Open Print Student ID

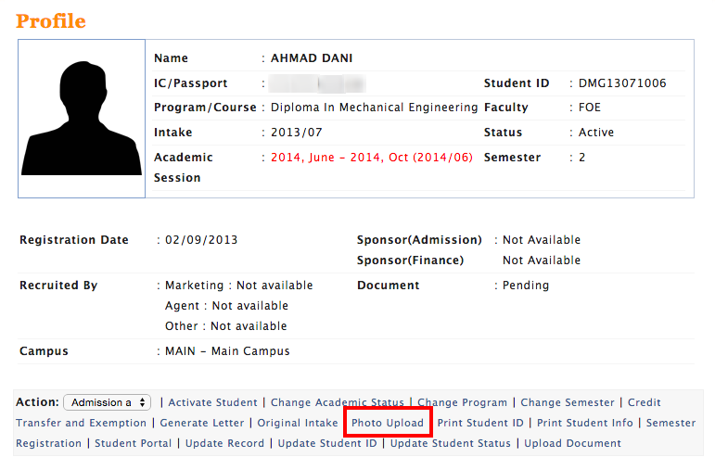[x=480, y=423]
